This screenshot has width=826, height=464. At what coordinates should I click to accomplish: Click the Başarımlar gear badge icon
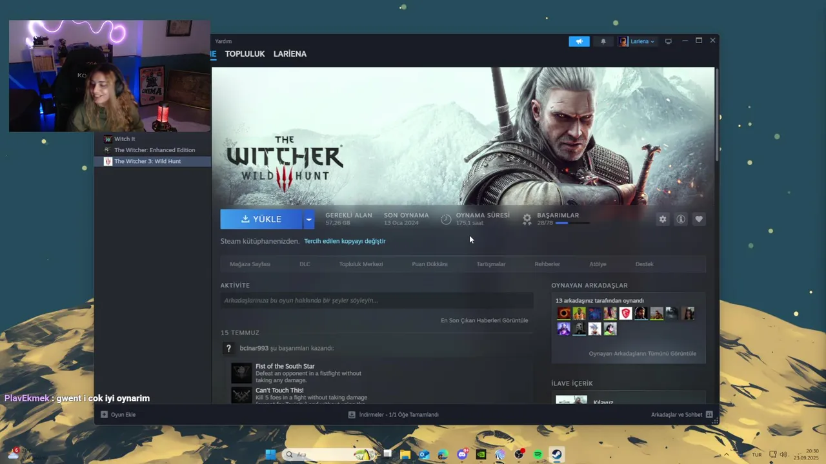(527, 219)
